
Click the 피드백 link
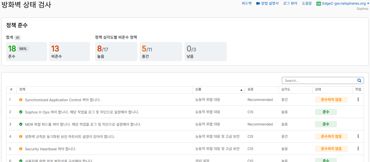[x=247, y=4]
